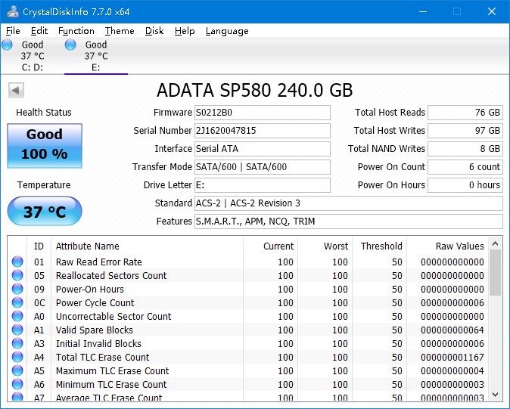Click Power On Hours value 0 hours
510x409 pixels.
point(465,185)
